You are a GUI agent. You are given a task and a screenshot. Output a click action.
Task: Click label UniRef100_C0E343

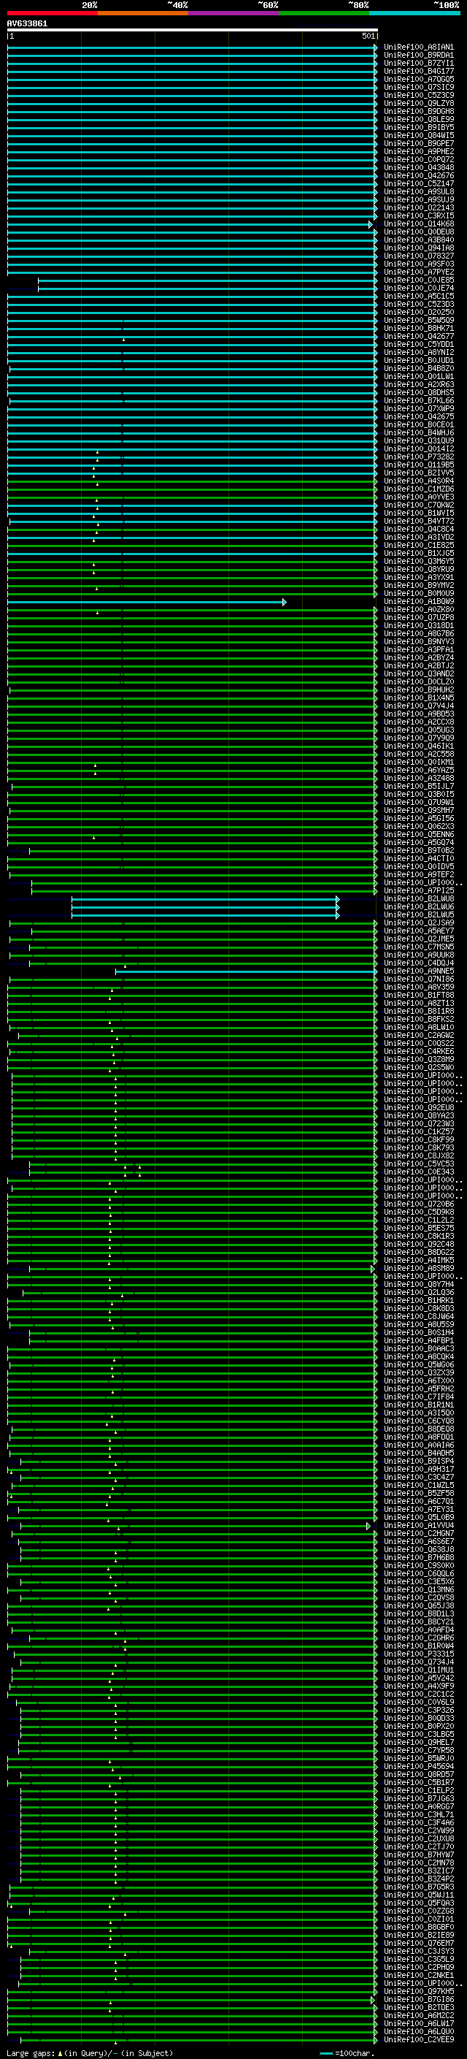[418, 1171]
